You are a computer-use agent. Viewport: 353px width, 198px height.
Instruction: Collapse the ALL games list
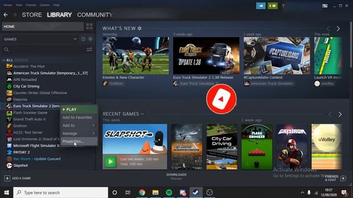point(4,60)
